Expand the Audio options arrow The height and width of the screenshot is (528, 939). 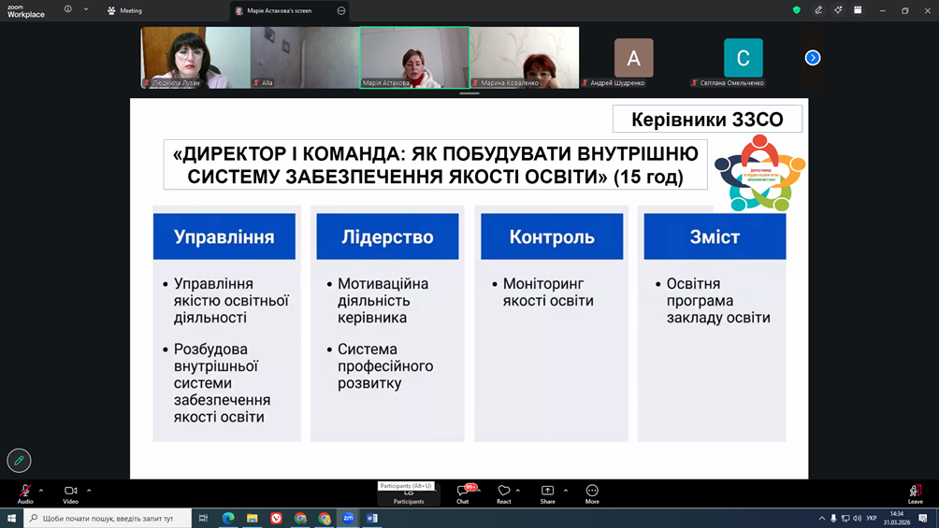pyautogui.click(x=41, y=491)
